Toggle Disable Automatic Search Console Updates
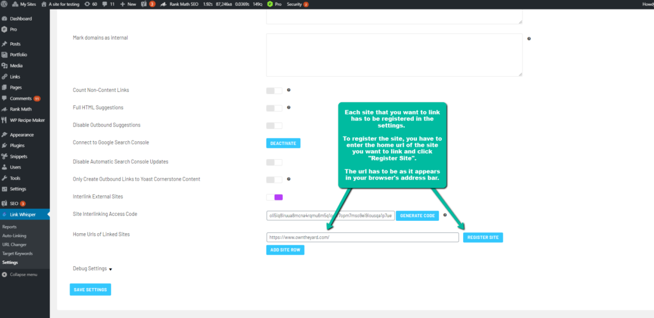The width and height of the screenshot is (654, 318). (x=274, y=162)
